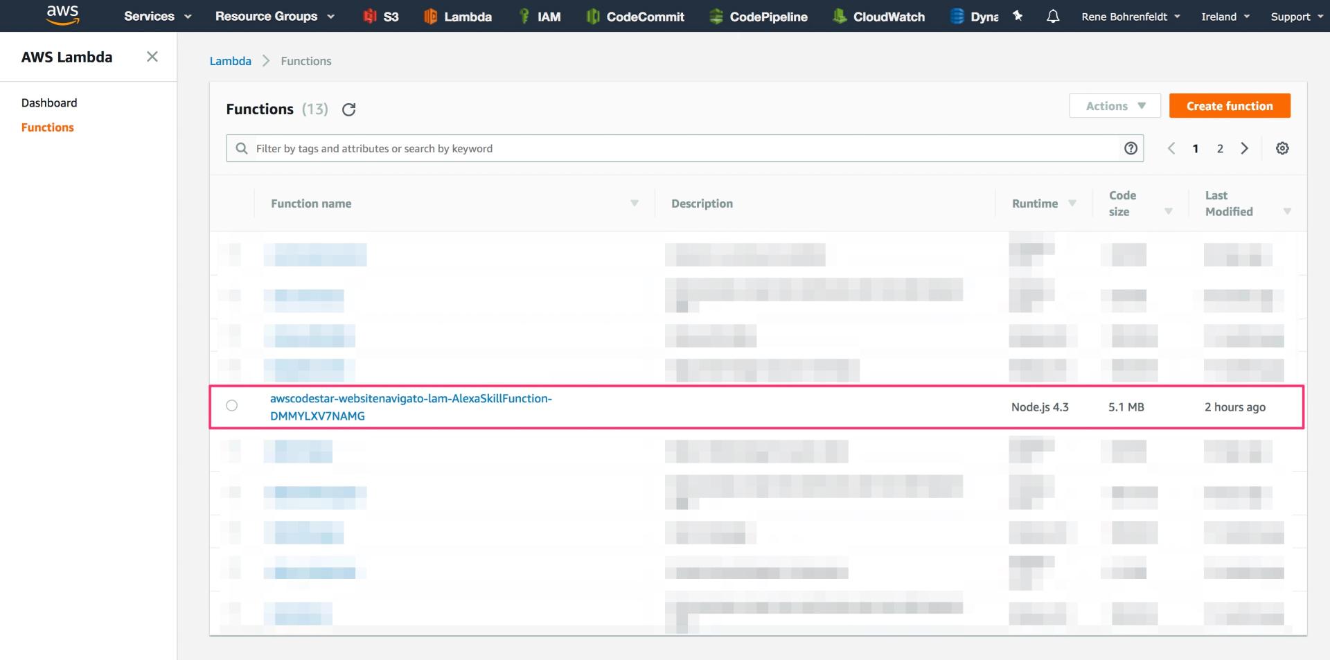Open table preferences gear icon

[1282, 148]
